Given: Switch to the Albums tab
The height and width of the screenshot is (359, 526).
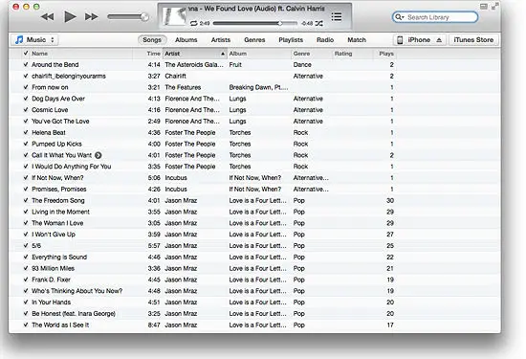Looking at the screenshot, I should [x=186, y=39].
